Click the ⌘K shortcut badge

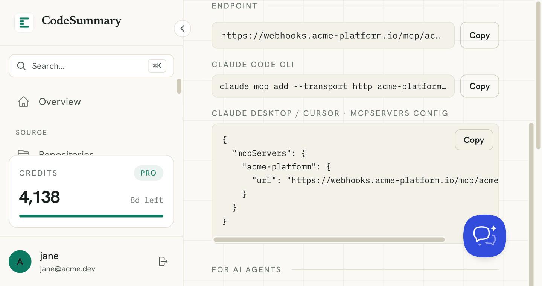[x=157, y=66]
